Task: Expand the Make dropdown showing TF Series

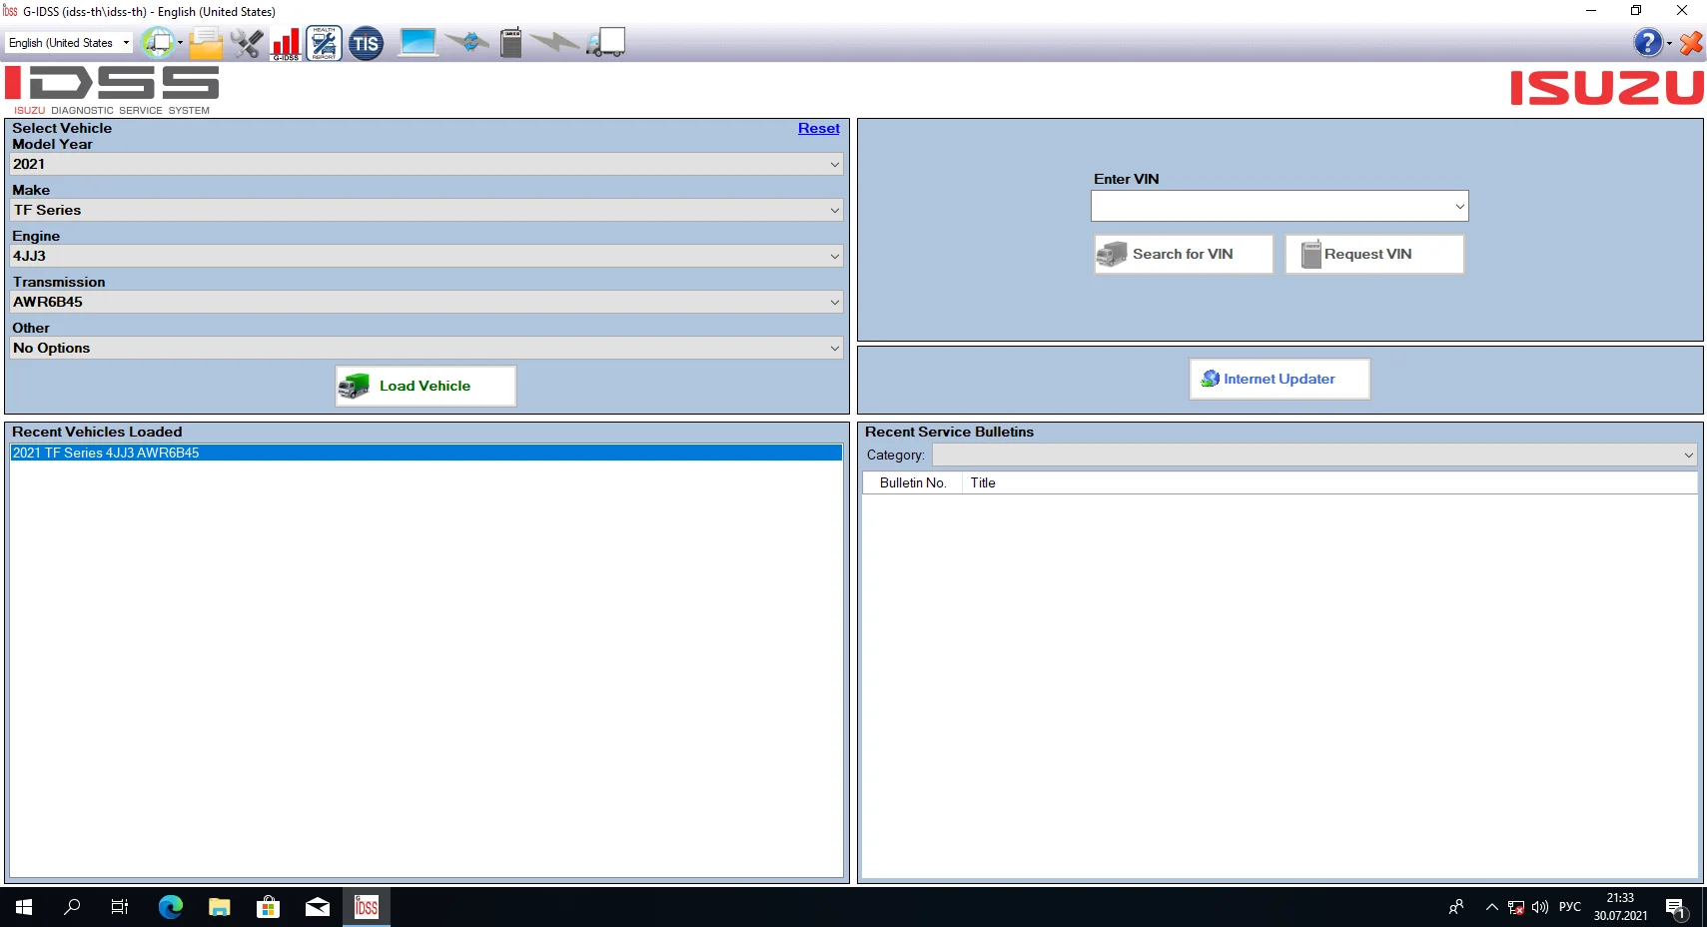Action: 835,210
